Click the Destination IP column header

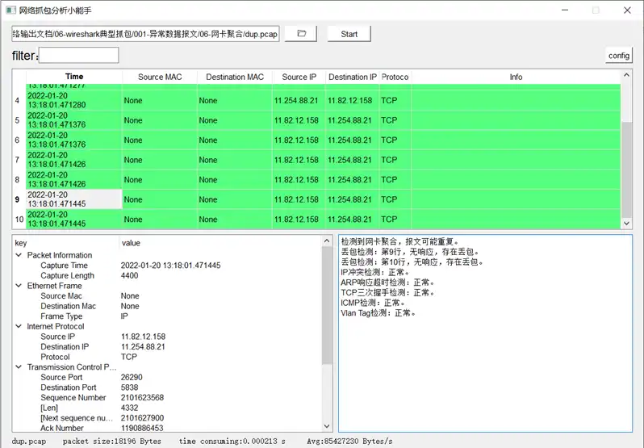tap(352, 77)
